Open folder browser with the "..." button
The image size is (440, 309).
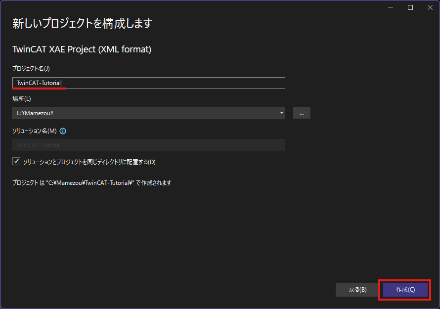(302, 113)
